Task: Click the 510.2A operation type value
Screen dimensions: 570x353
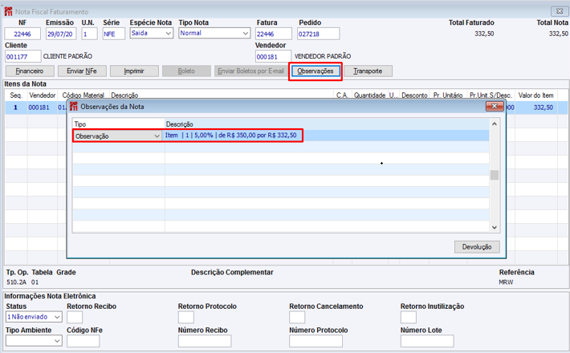Action: pyautogui.click(x=17, y=282)
